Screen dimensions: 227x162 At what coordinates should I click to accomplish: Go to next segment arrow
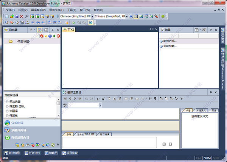75,98
